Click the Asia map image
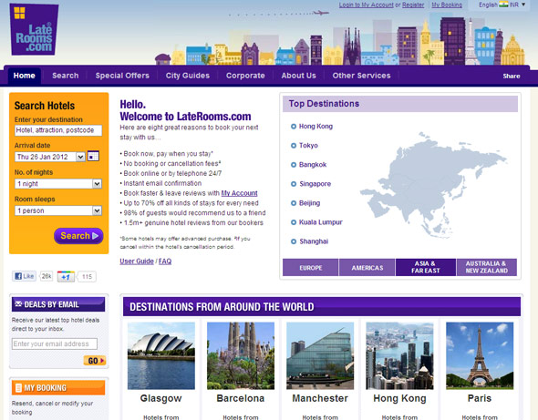 coord(433,185)
